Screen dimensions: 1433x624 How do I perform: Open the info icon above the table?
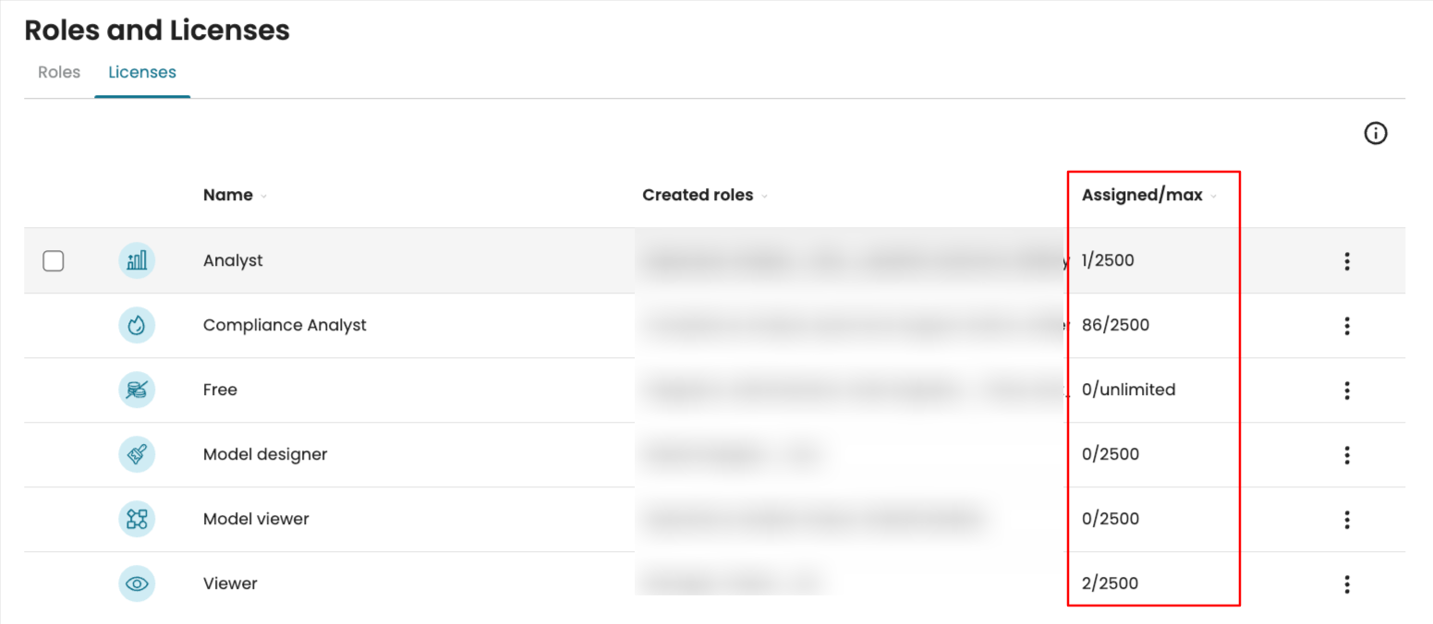(1376, 134)
